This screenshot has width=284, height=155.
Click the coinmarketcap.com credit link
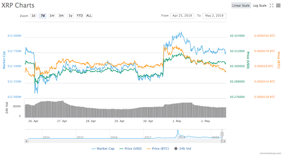click(271, 153)
